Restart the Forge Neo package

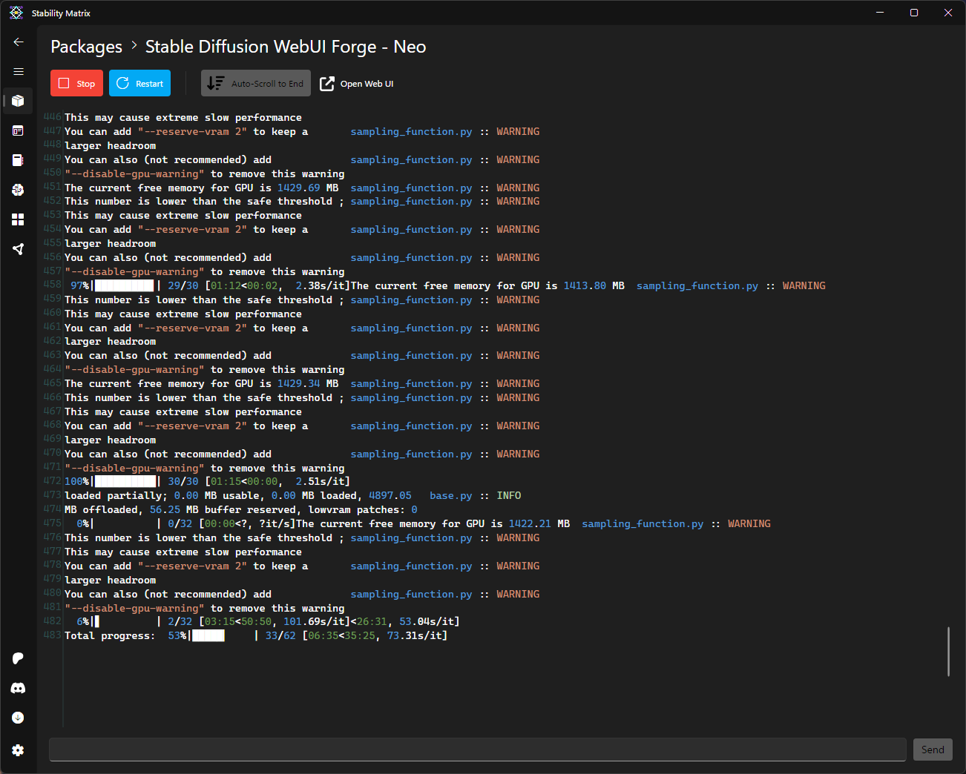(140, 83)
